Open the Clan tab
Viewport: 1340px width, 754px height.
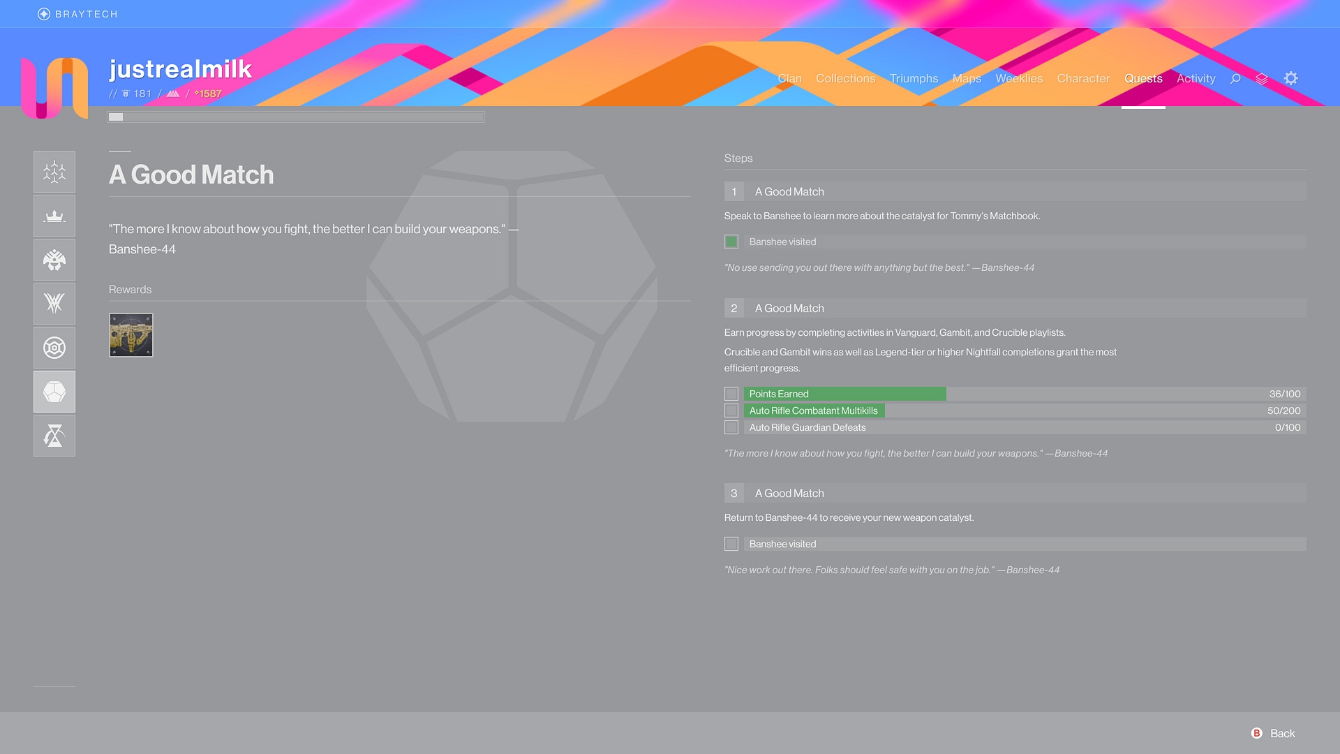[789, 79]
